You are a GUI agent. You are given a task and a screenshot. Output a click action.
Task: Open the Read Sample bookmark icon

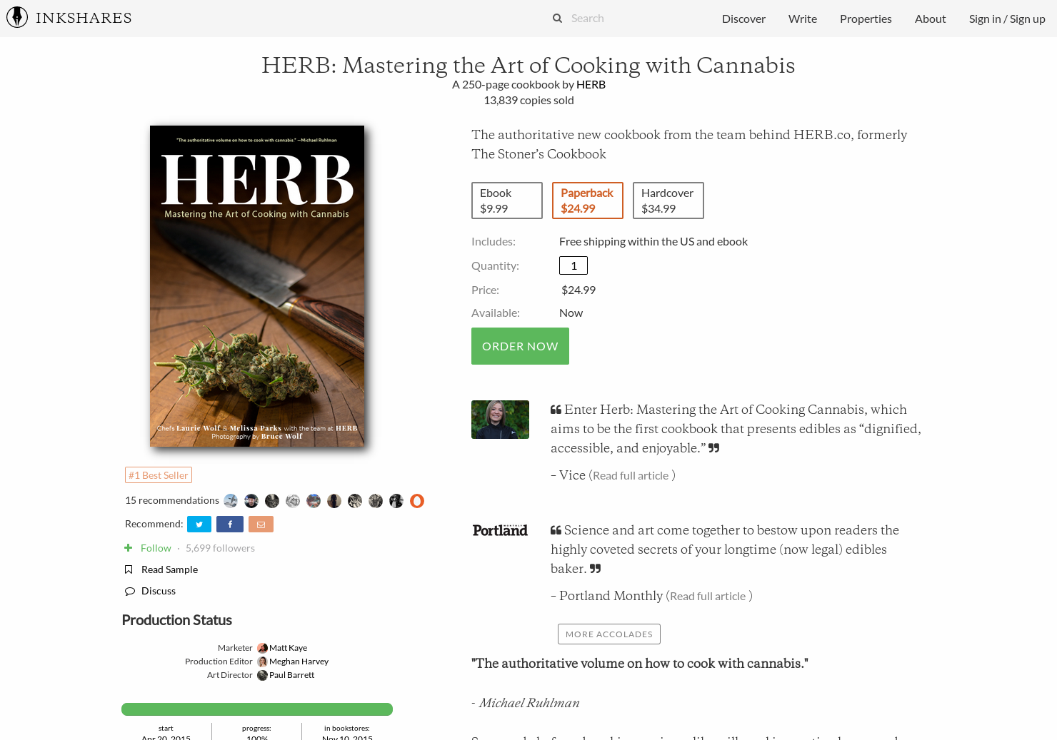[129, 569]
